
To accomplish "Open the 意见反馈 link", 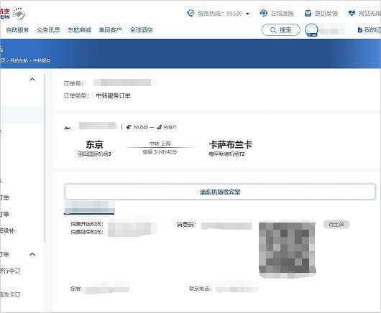I will (326, 14).
